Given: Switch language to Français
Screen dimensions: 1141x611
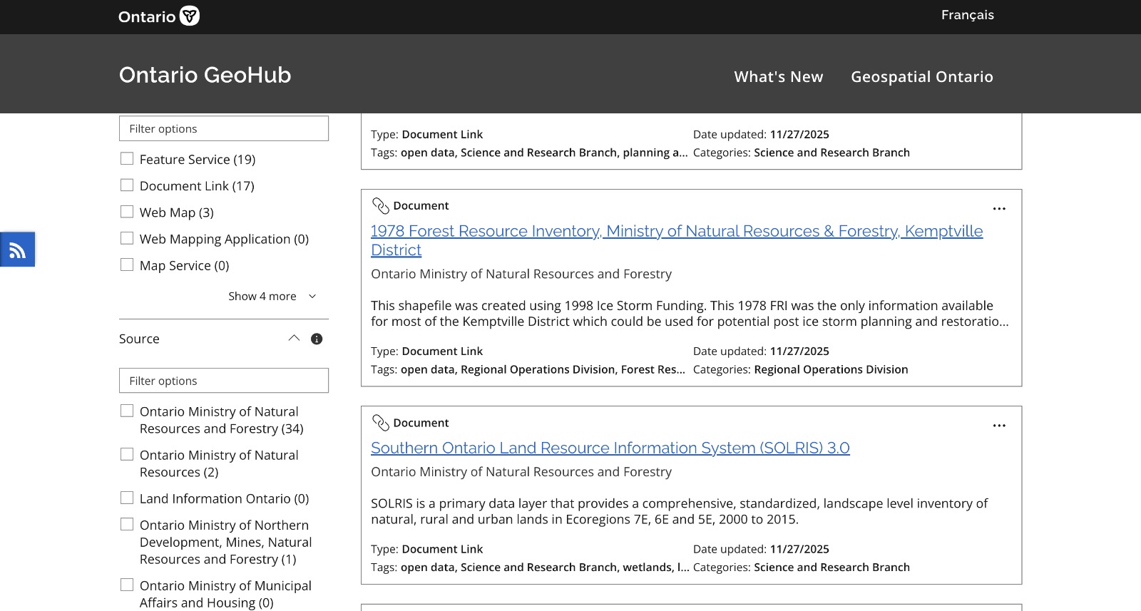Looking at the screenshot, I should pos(967,15).
